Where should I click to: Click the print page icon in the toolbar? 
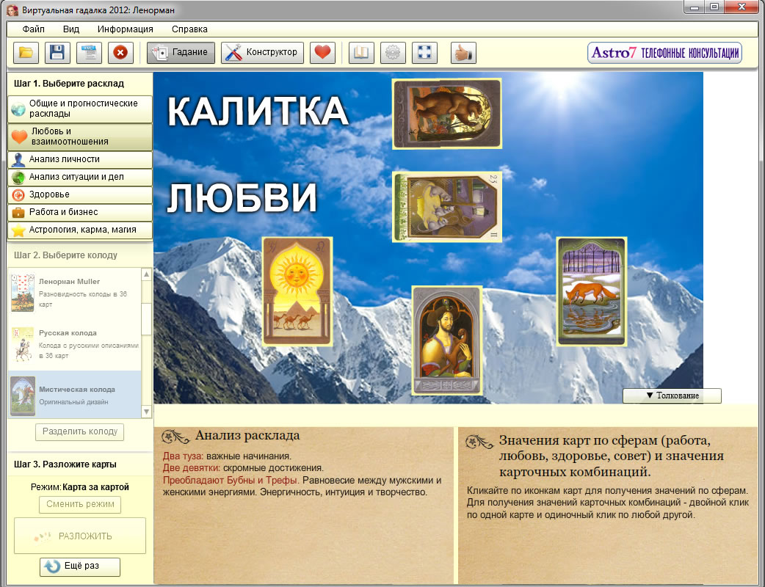coord(90,53)
